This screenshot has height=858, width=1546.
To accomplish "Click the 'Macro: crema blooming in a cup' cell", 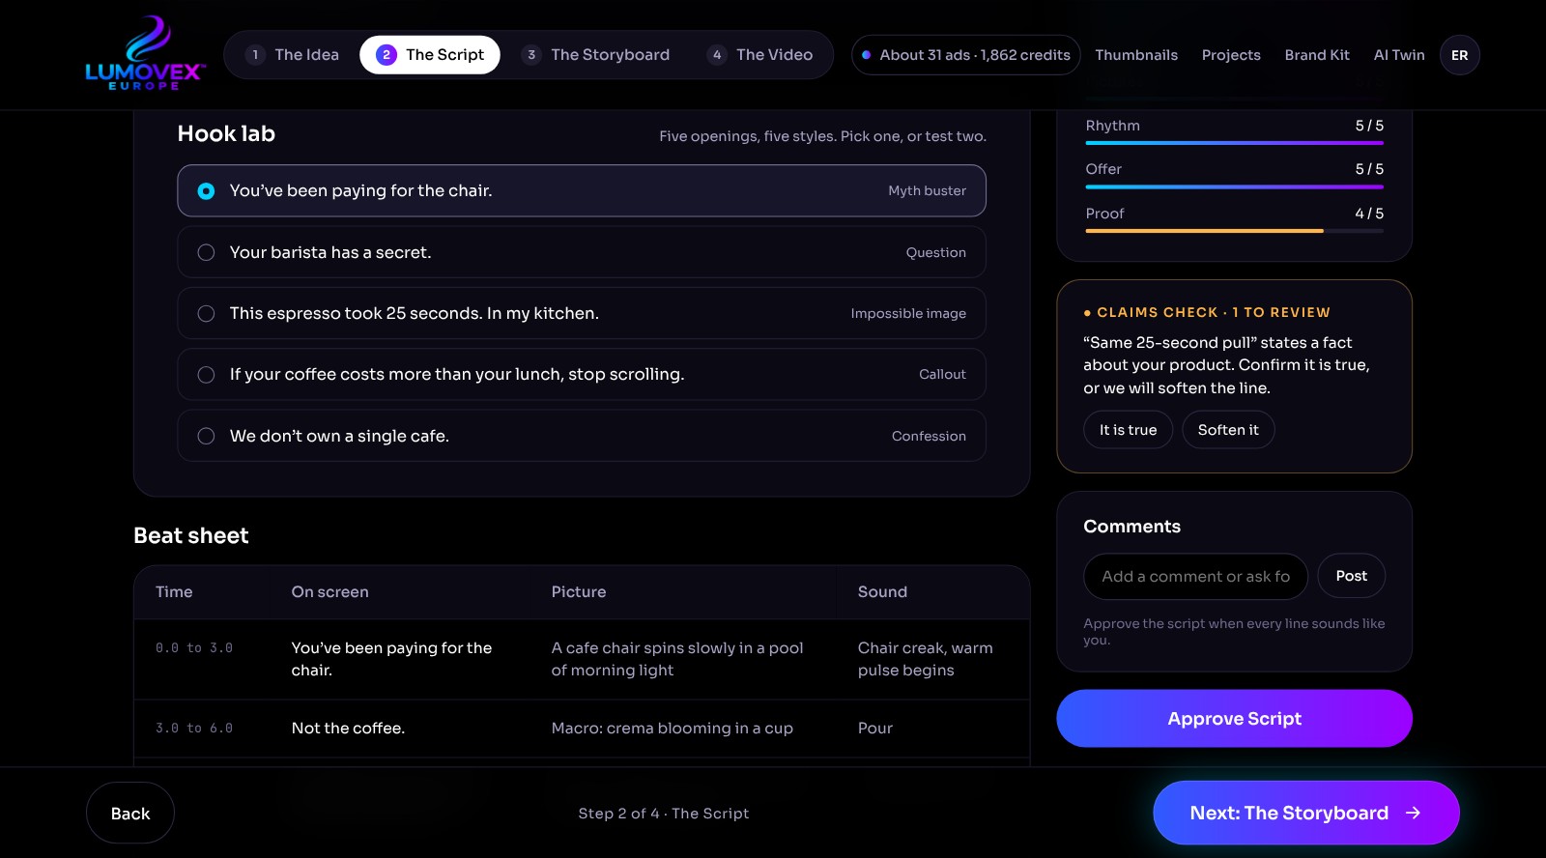I will point(673,728).
